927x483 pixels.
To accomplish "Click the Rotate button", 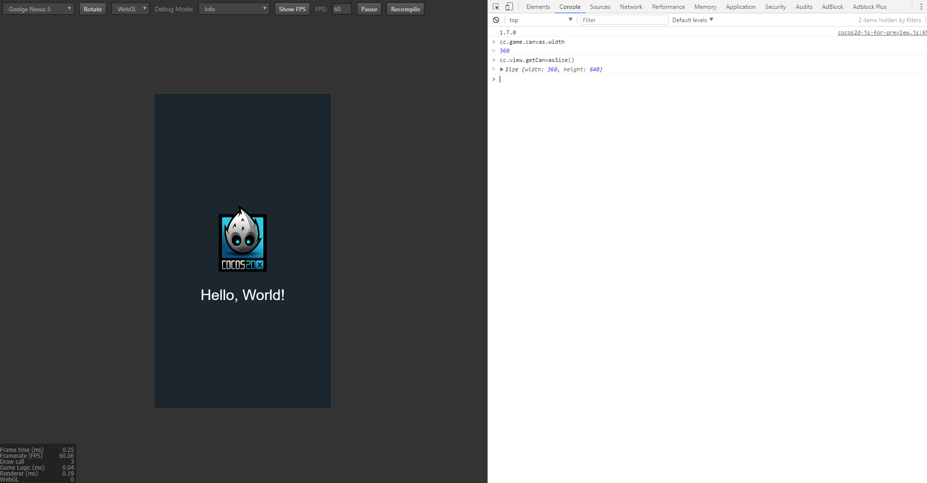I will [93, 9].
